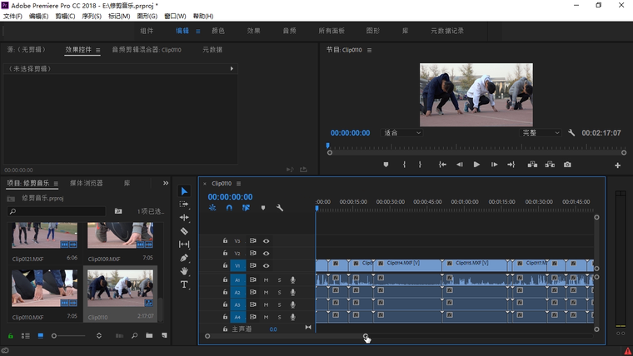
Task: Solo audio track A2
Action: [x=279, y=293]
